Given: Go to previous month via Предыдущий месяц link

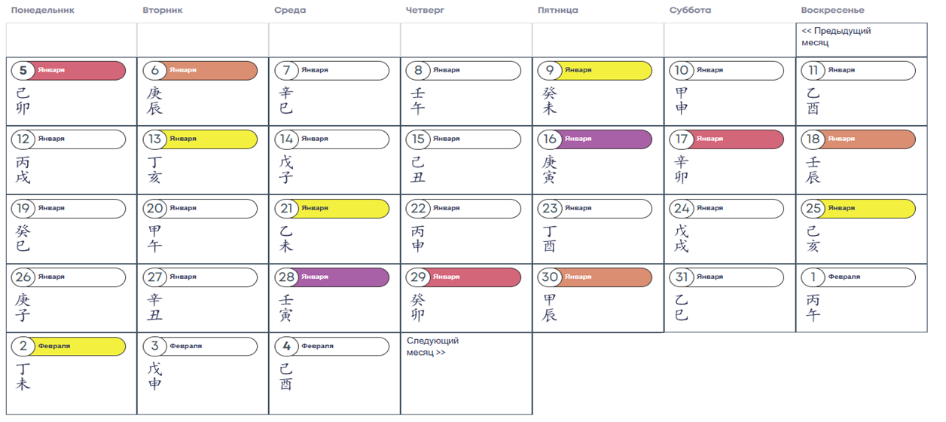Looking at the screenshot, I should point(836,37).
